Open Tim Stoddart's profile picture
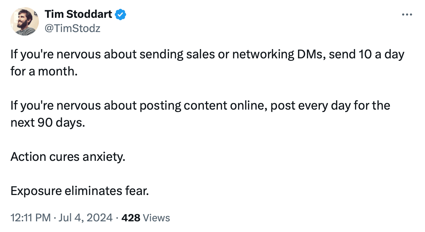425x232 pixels. 25,21
